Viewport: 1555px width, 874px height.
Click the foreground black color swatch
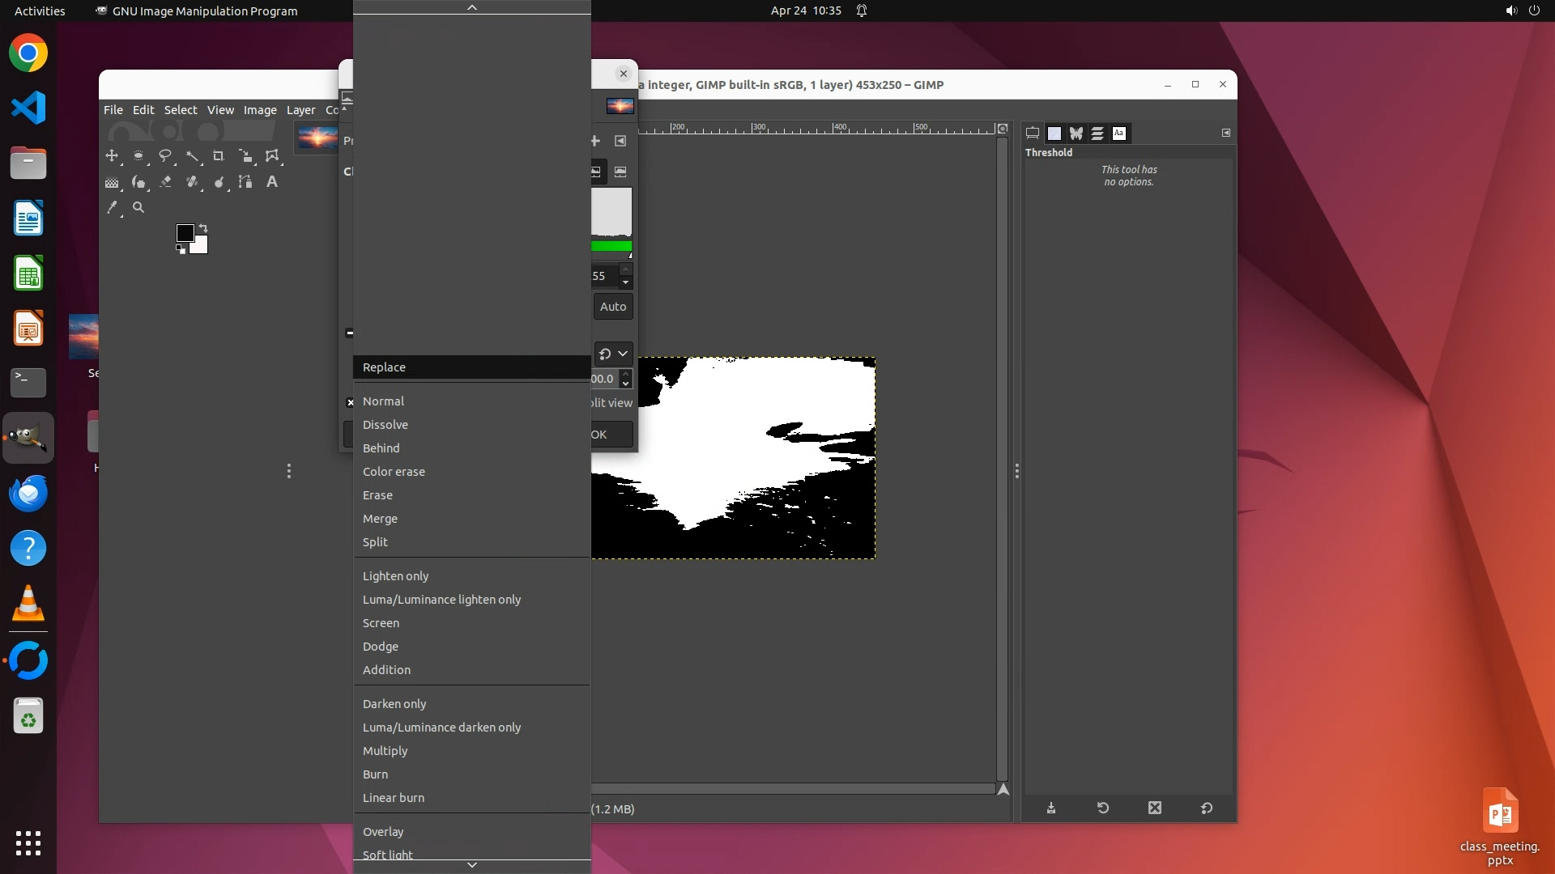[185, 233]
